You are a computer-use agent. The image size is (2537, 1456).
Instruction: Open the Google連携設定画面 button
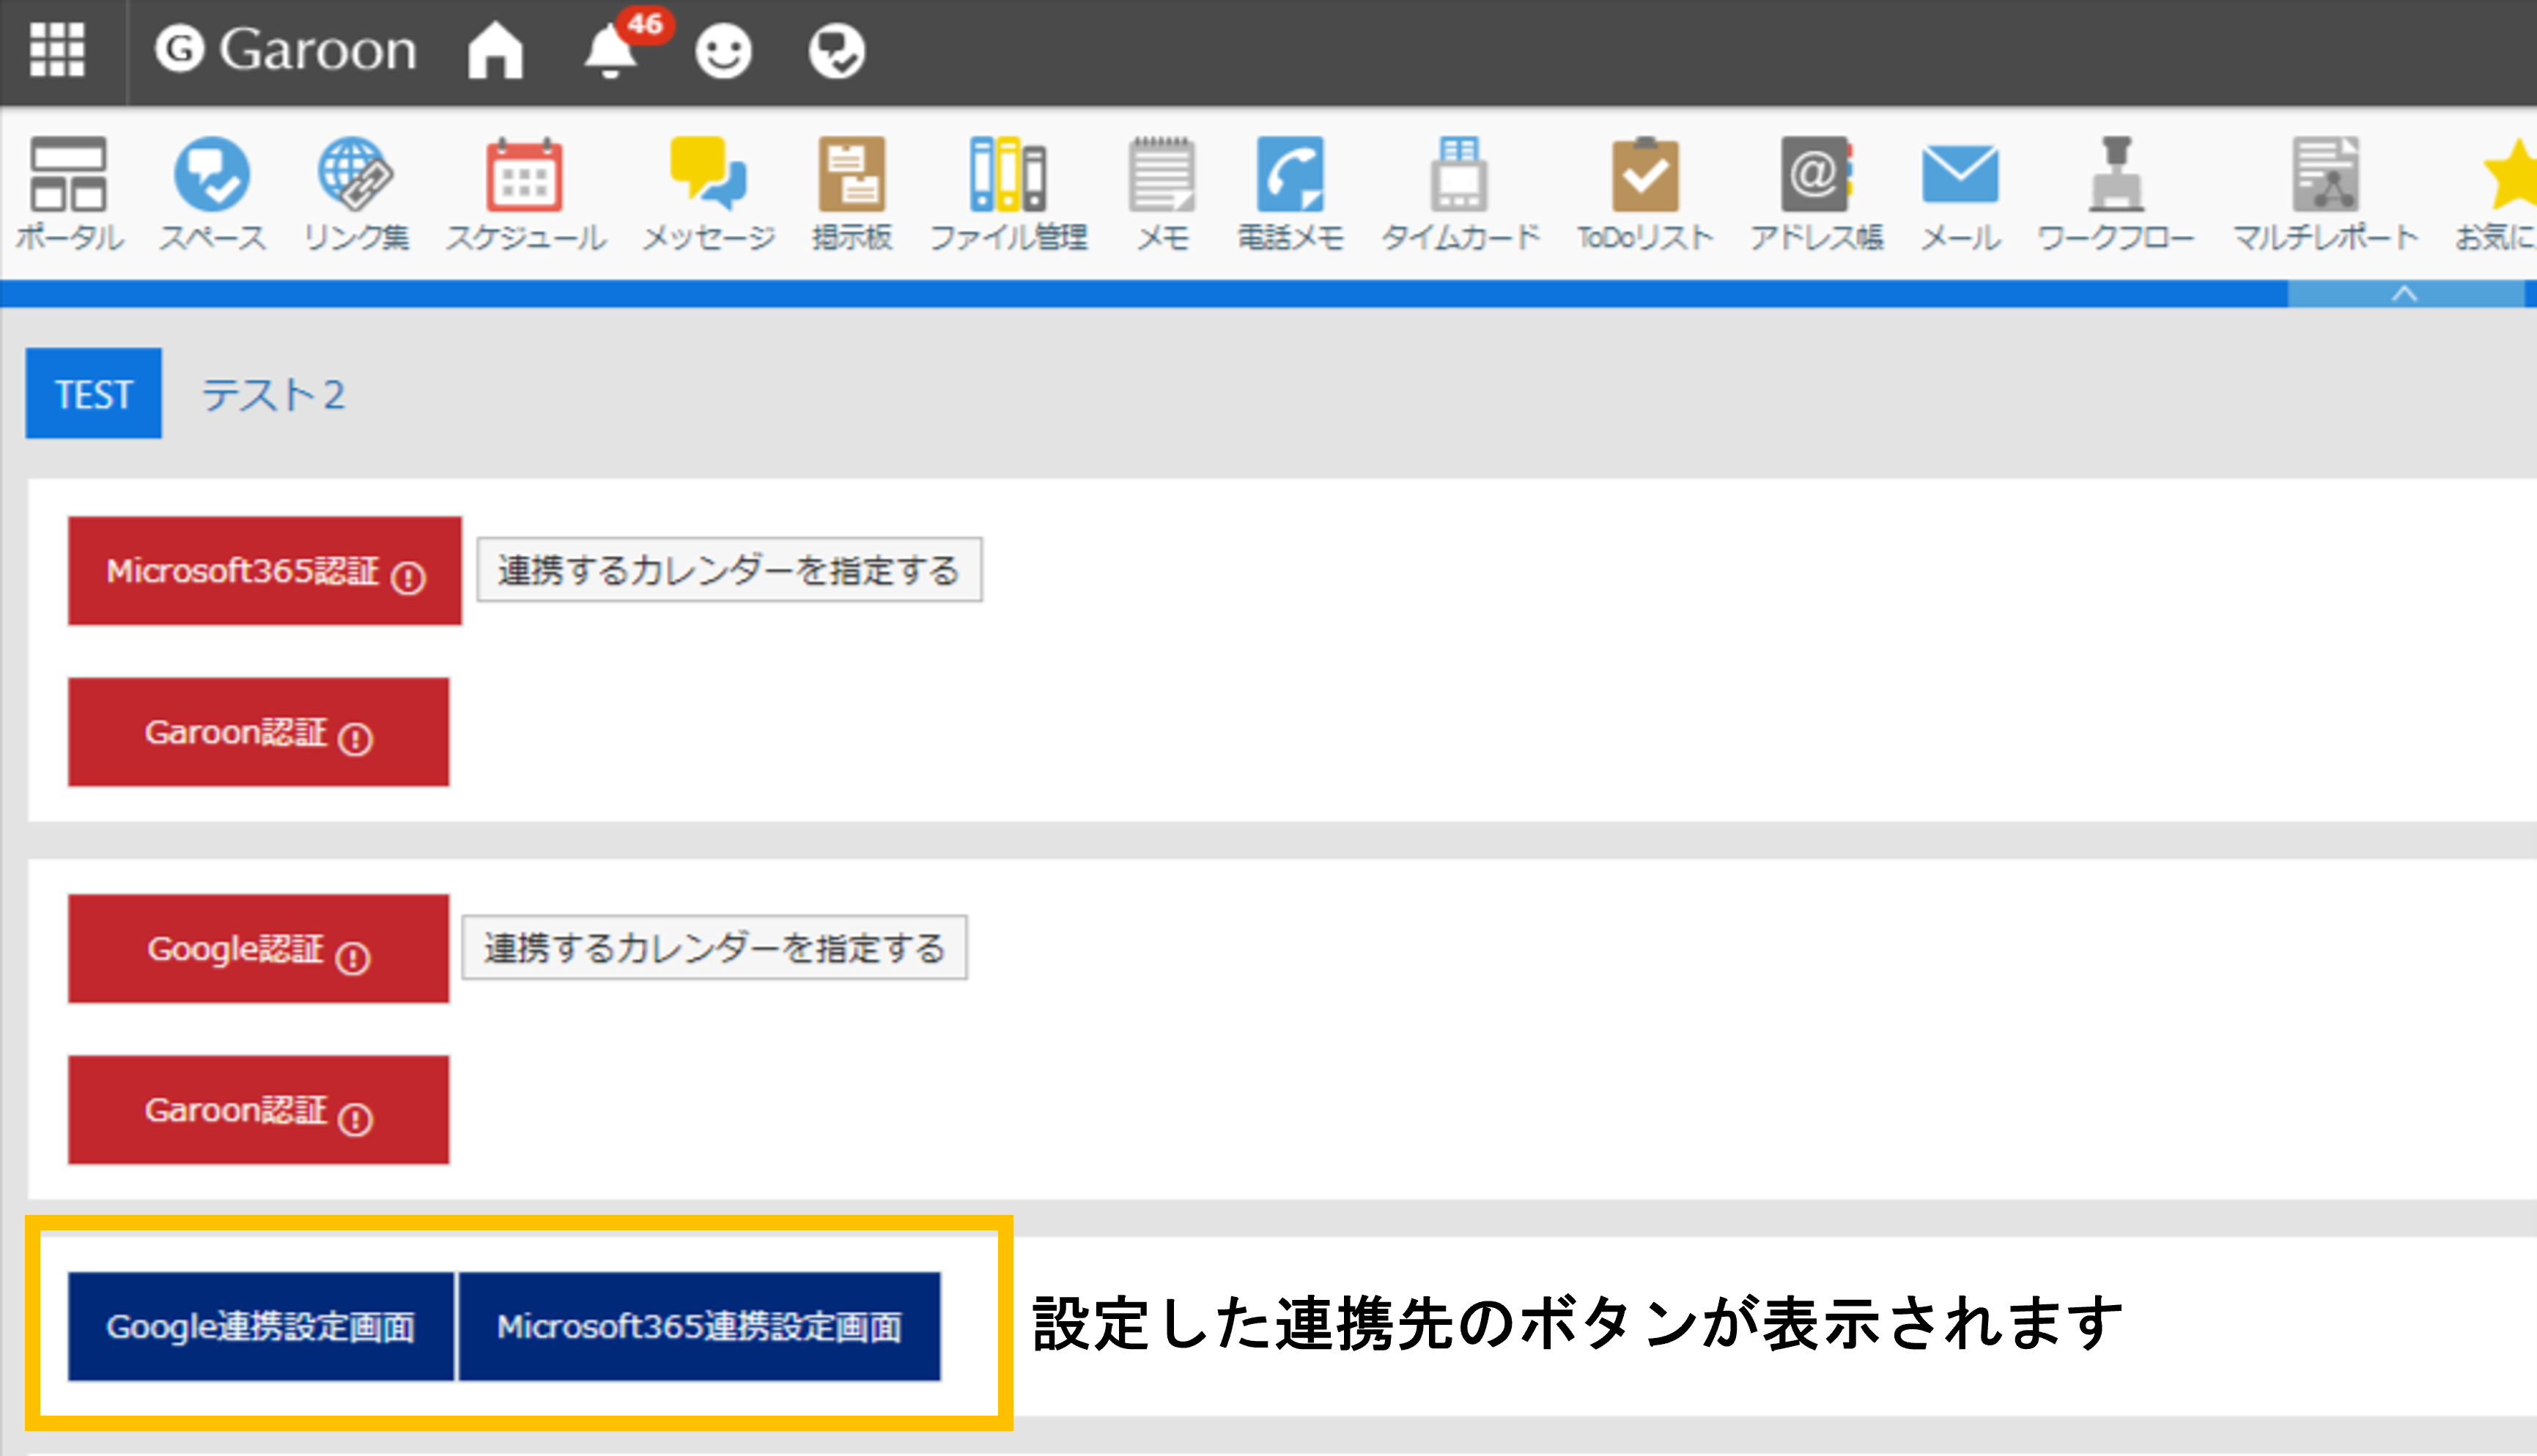(260, 1327)
